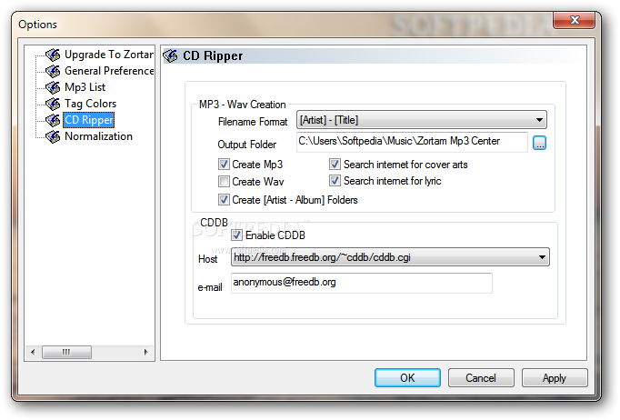The width and height of the screenshot is (620, 420).
Task: Confirm settings with OK
Action: pos(407,378)
